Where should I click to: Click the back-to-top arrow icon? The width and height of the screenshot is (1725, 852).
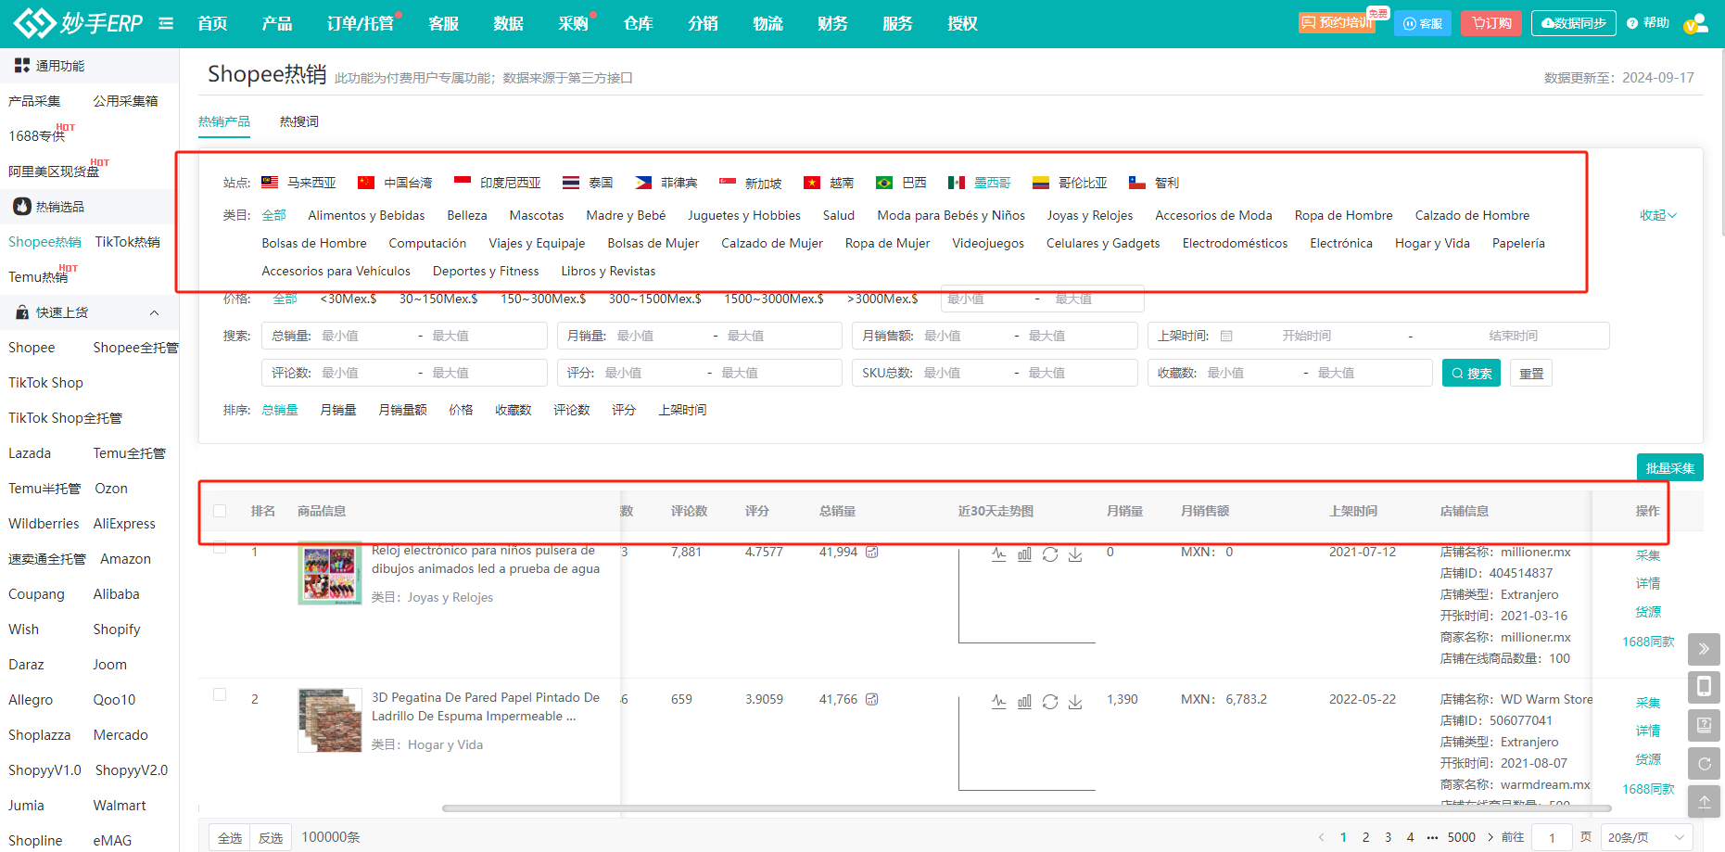tap(1704, 802)
